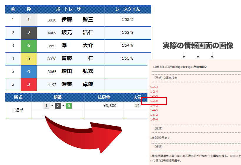Click the 実際の情報画面の画像 heading

198,46
